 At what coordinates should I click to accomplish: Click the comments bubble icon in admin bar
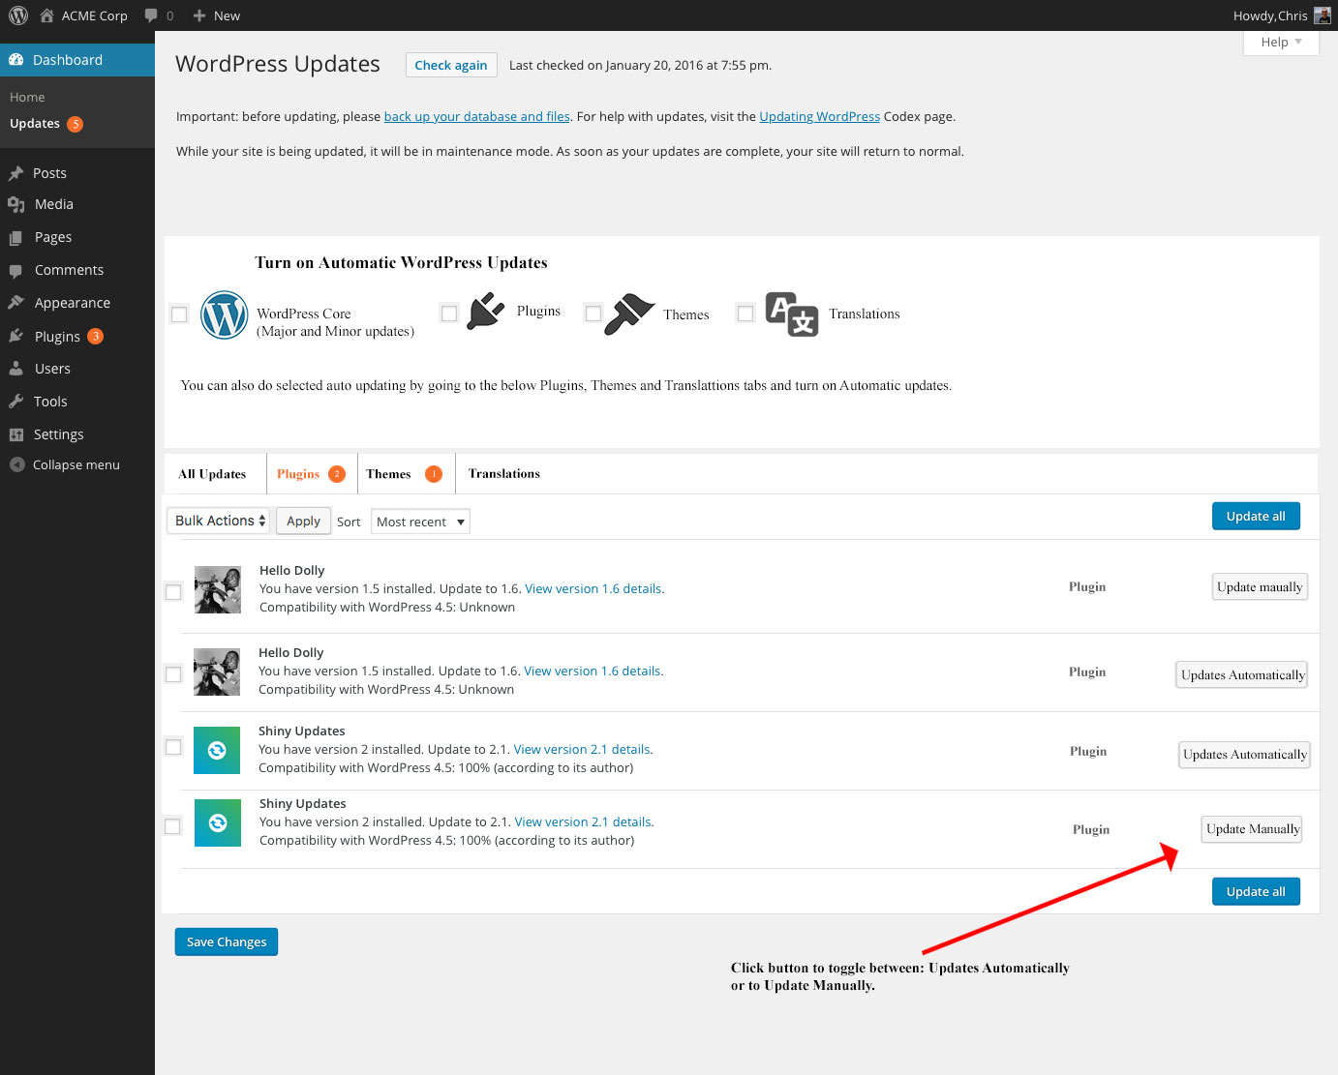(152, 15)
